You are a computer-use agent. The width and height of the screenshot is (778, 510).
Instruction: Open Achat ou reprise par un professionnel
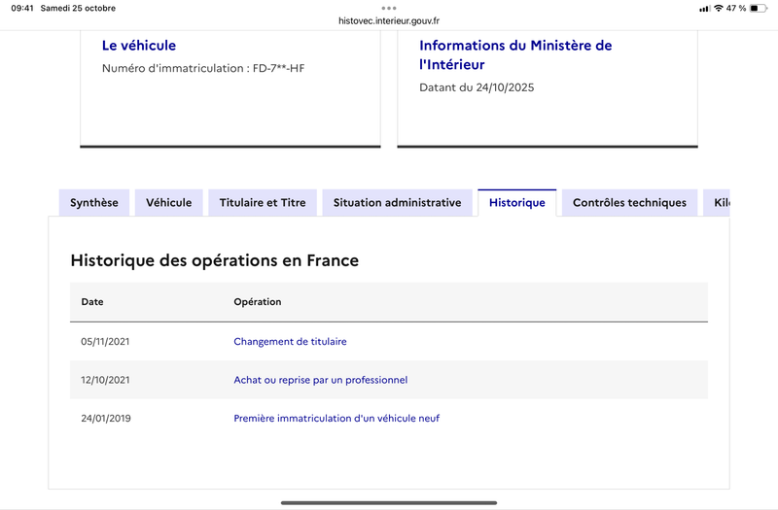[320, 380]
